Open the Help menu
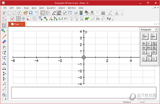The height and width of the screenshot is (104, 160). point(81,8)
